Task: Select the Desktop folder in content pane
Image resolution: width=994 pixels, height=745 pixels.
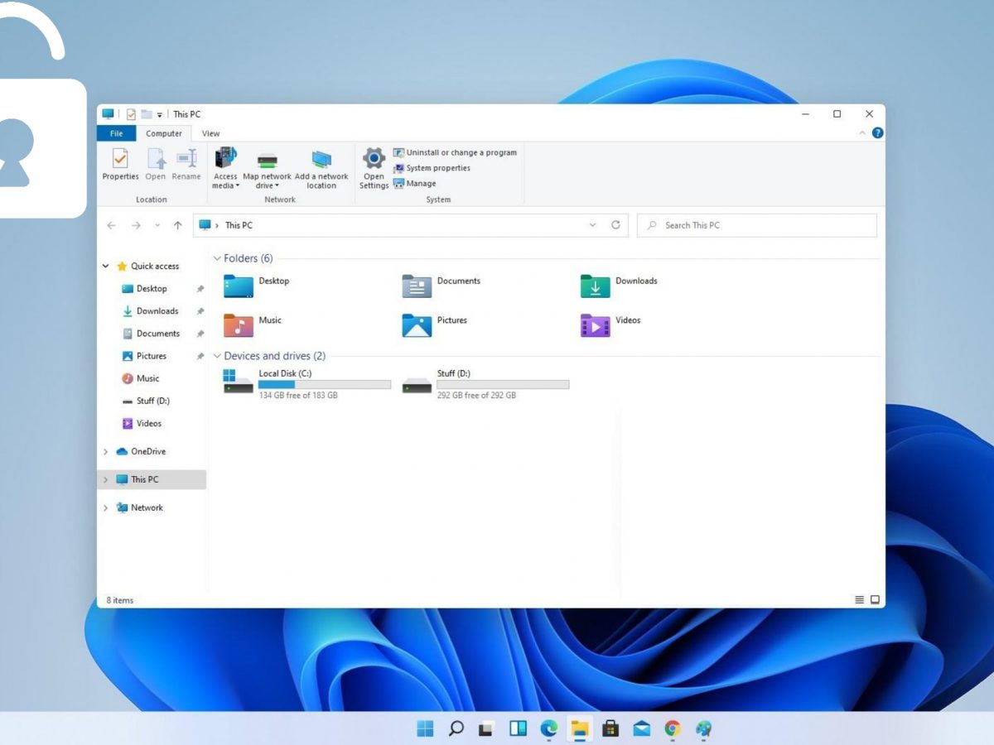Action: 257,286
